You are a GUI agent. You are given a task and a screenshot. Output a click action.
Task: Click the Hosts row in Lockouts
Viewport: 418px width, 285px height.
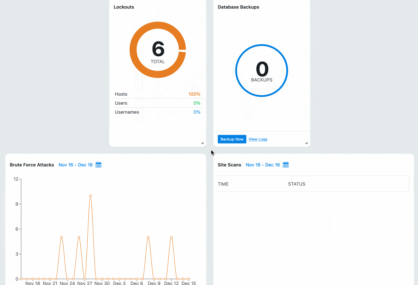157,94
